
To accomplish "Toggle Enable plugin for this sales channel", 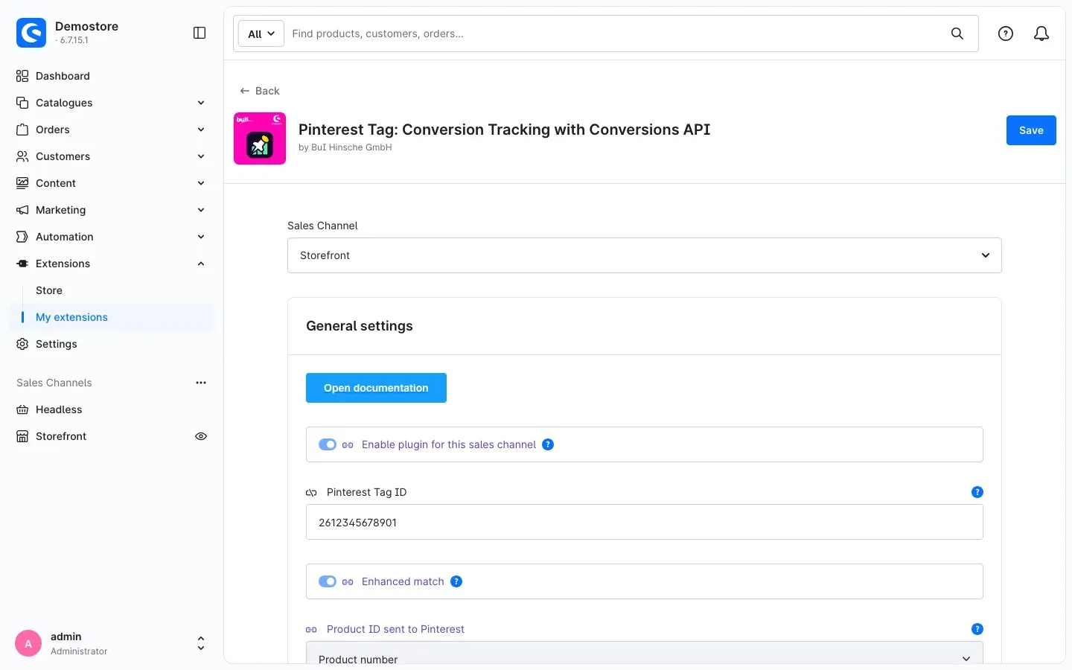I will [x=328, y=444].
